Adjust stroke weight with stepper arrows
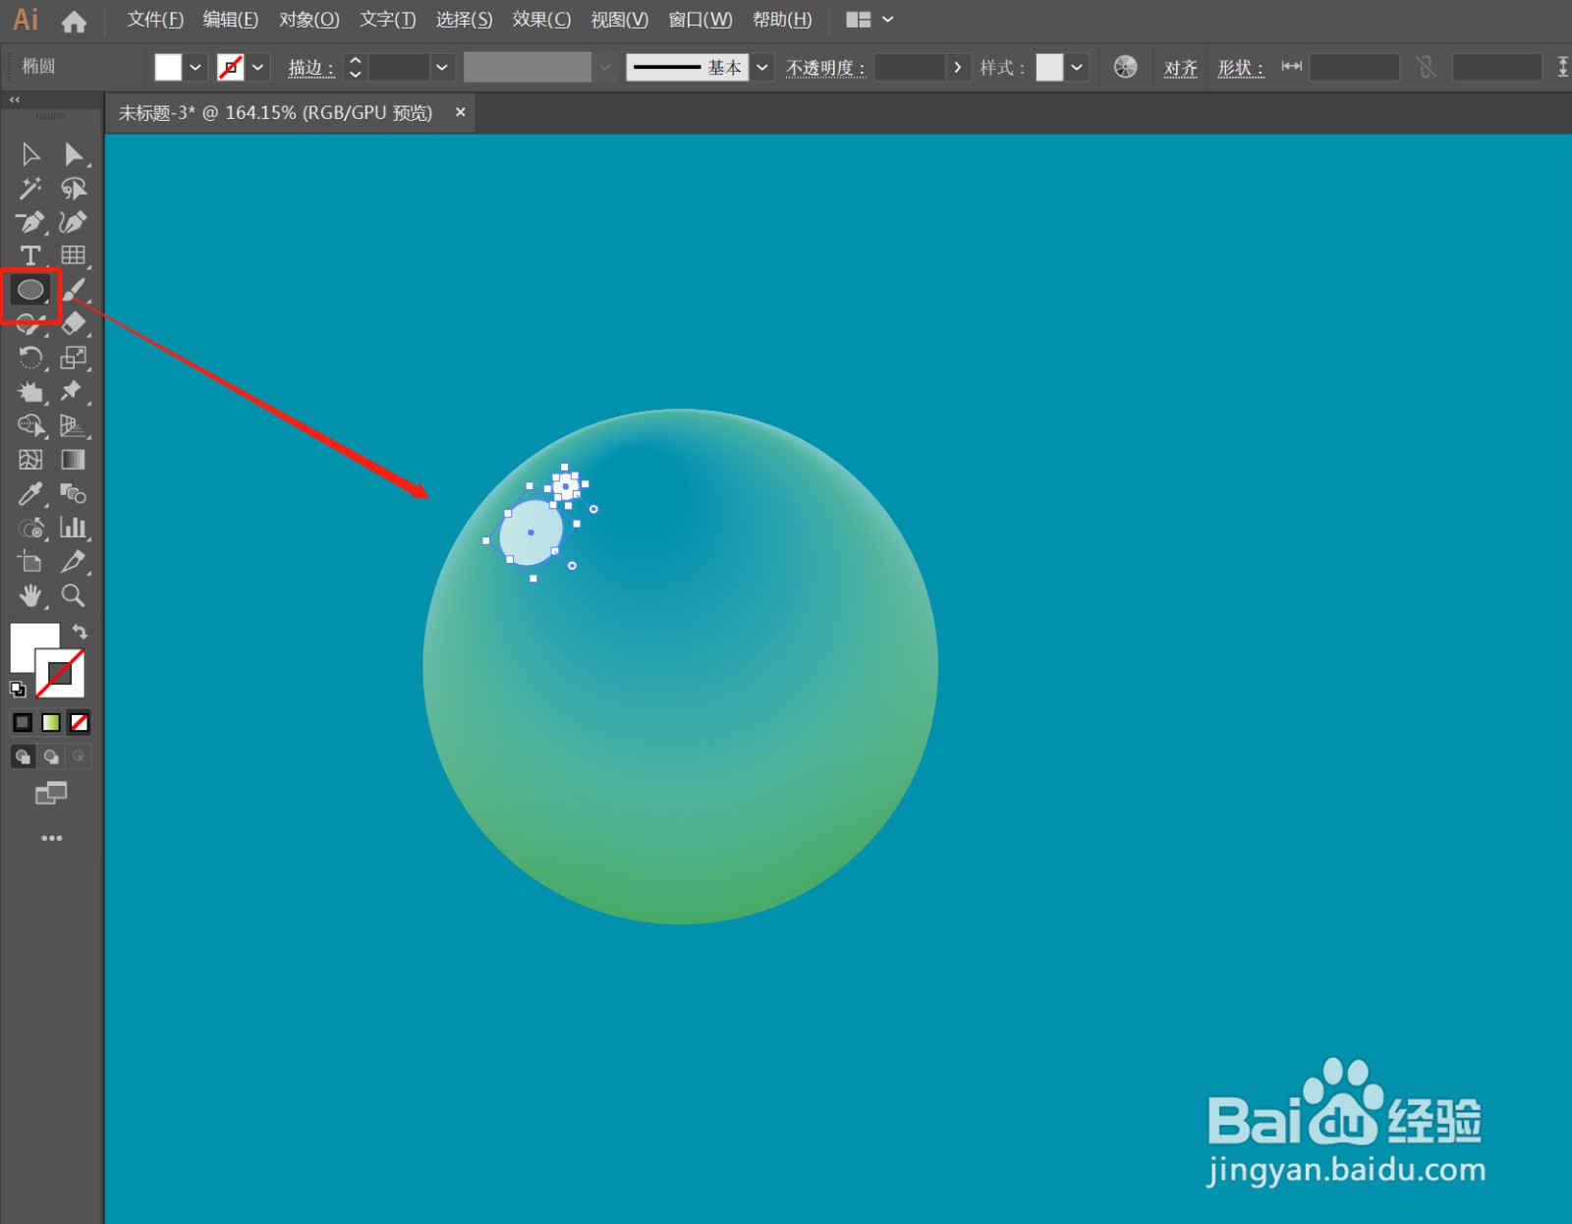The width and height of the screenshot is (1572, 1224). [356, 67]
